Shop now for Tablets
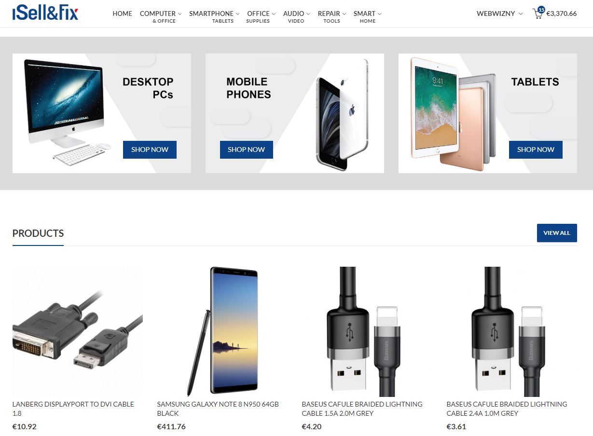Screen dimensions: 593x436 click(x=536, y=150)
